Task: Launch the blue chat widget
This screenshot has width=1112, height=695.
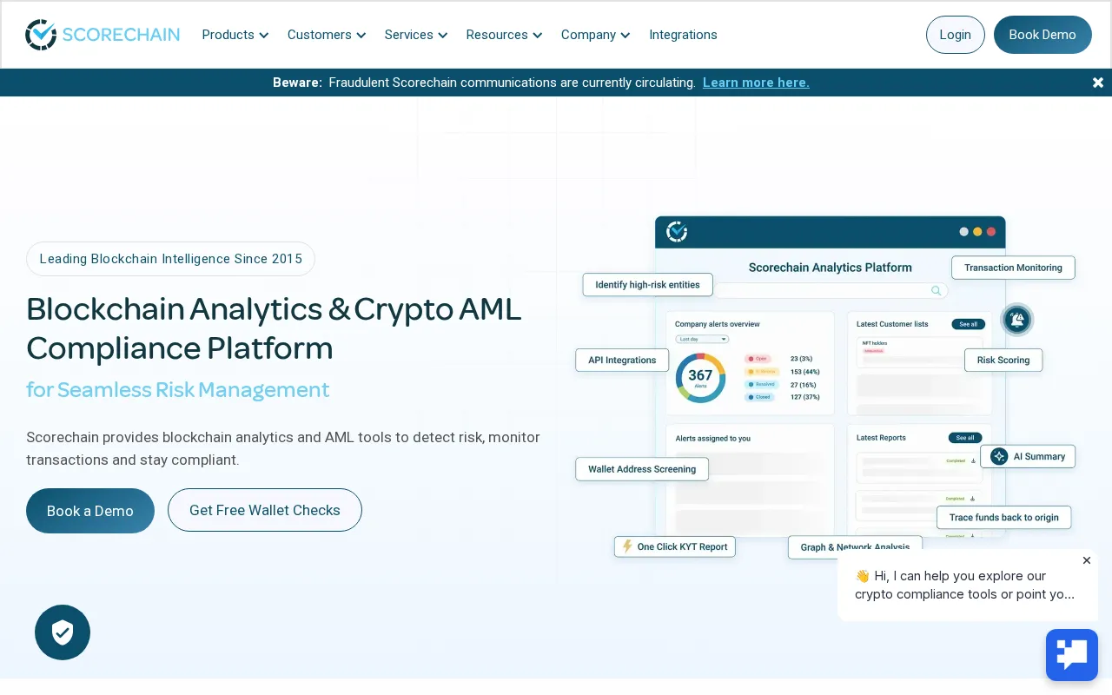Action: pos(1072,655)
